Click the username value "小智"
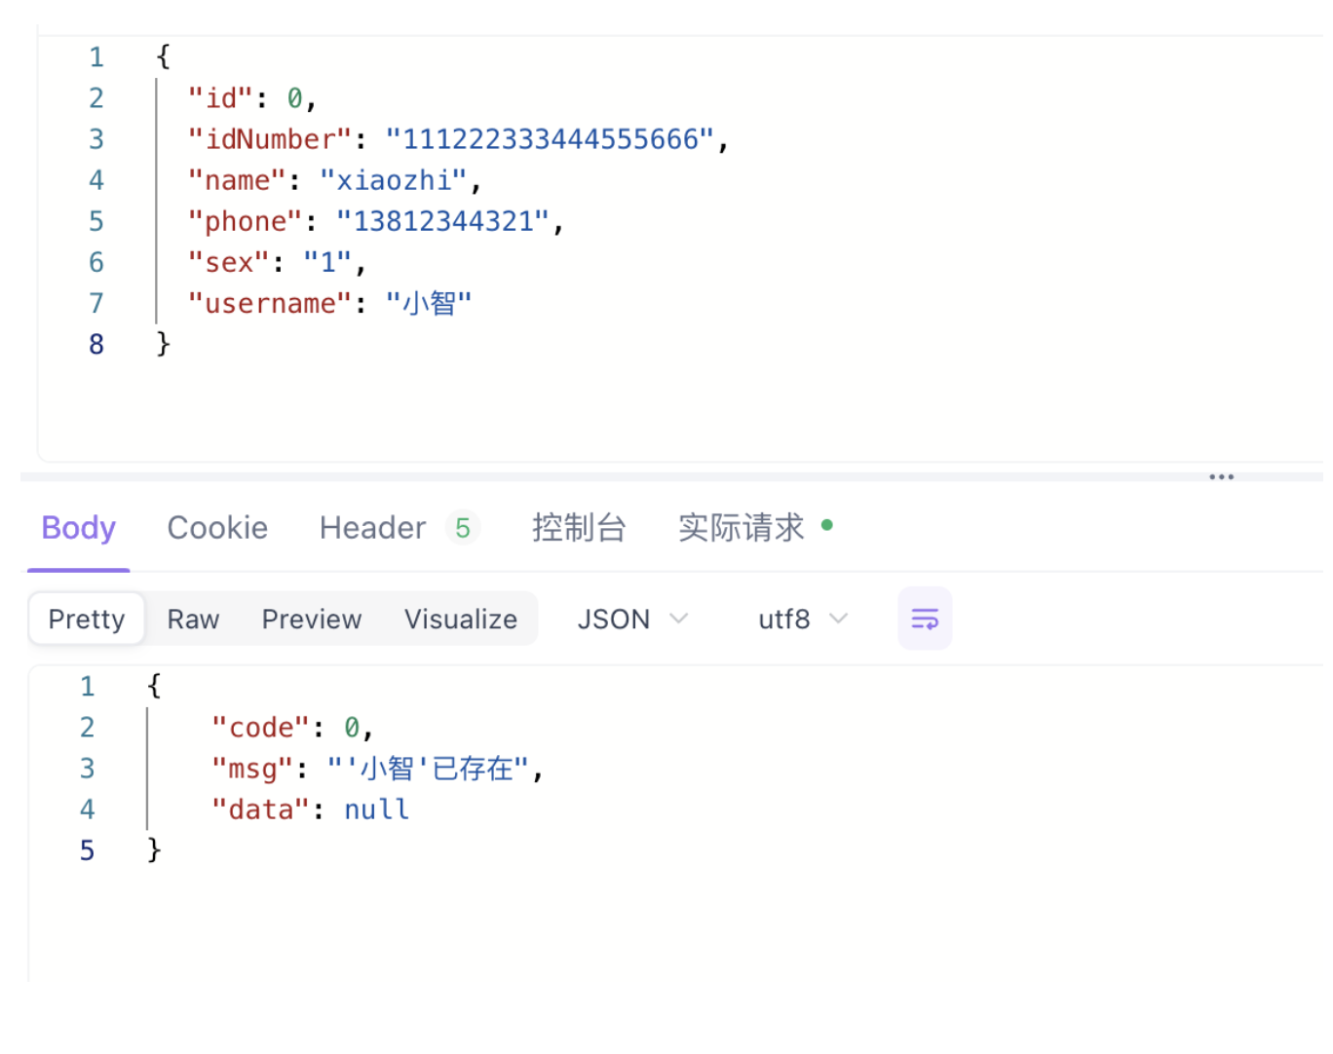The image size is (1333, 1054). point(429,303)
